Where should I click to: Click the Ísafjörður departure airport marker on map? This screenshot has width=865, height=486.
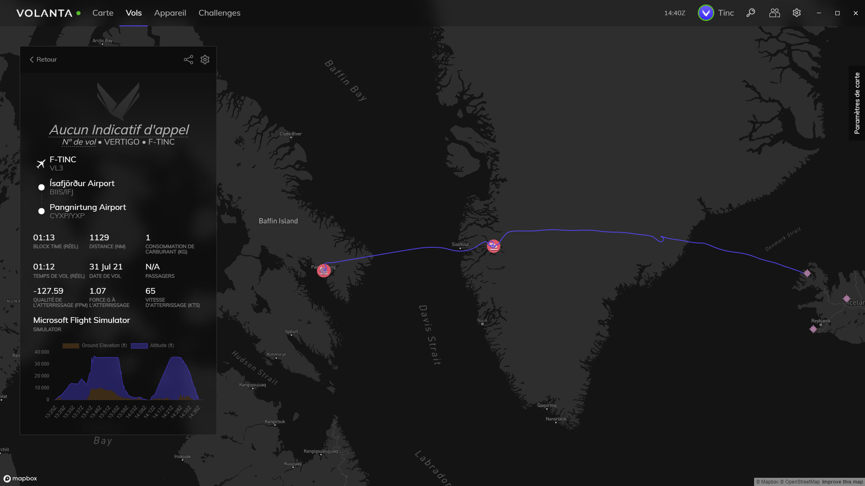click(x=807, y=273)
